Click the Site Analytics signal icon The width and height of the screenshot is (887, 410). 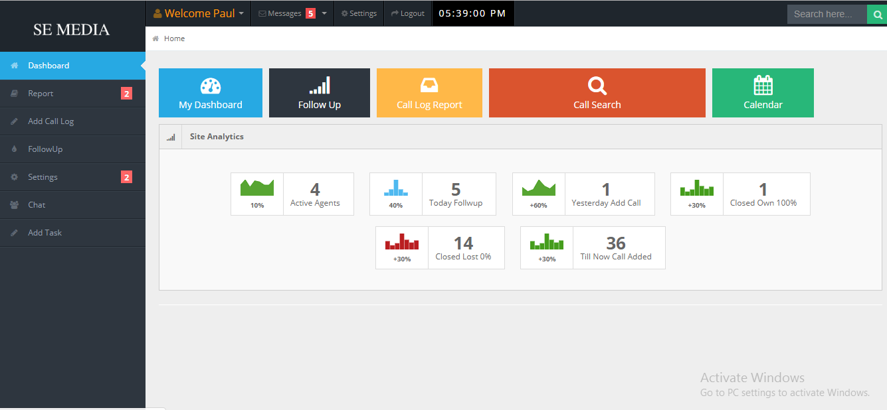[x=171, y=137]
